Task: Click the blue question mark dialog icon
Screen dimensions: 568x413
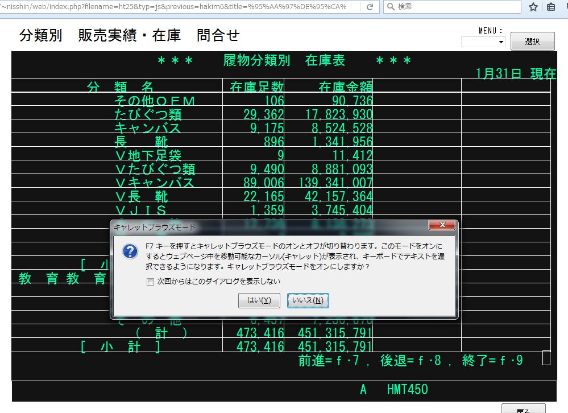Action: tap(130, 251)
